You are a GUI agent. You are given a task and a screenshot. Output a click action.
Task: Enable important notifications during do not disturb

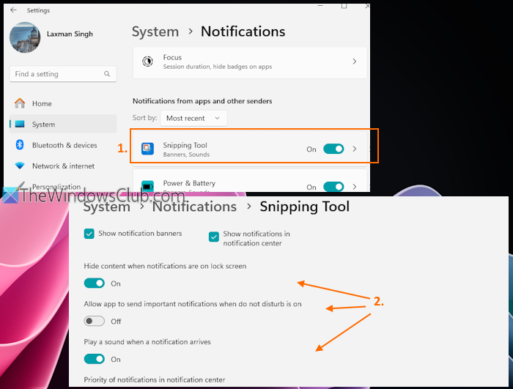95,321
